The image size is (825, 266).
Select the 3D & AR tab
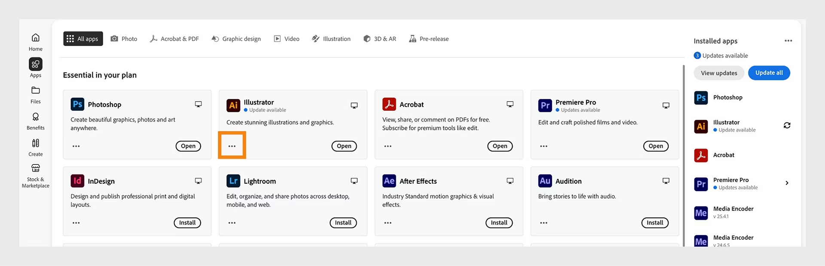coord(379,39)
